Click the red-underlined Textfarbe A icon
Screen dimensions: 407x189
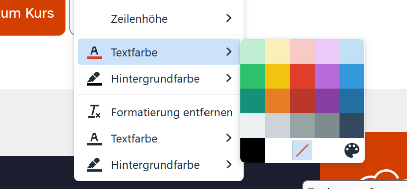[94, 52]
